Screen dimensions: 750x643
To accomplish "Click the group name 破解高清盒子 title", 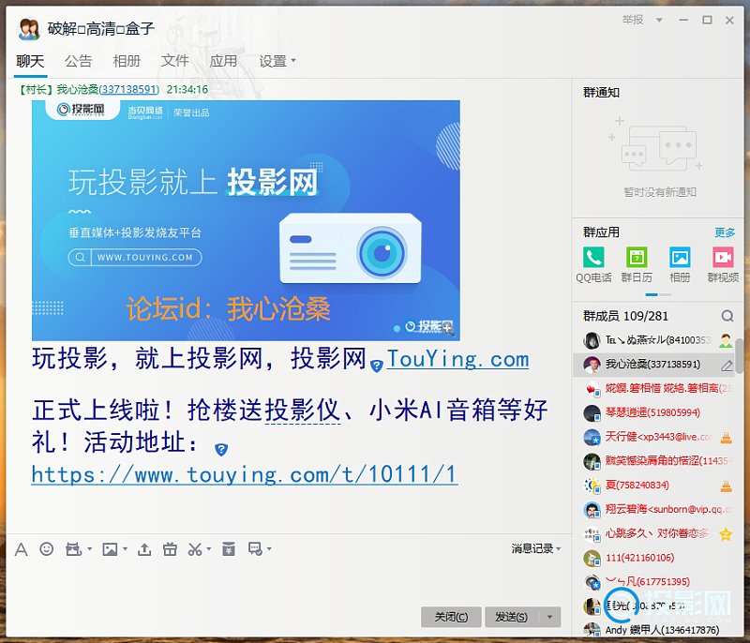I will [101, 29].
